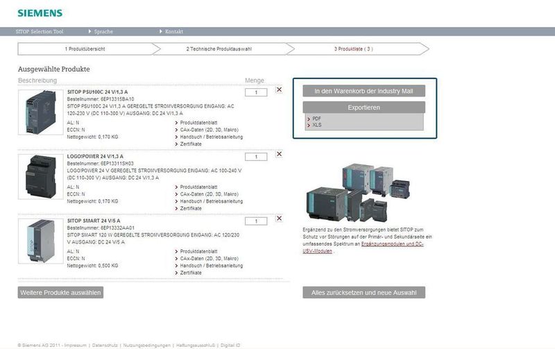Open SITOP SMART product thumbnail
Viewport: 555px width, 349px height.
pyautogui.click(x=41, y=241)
